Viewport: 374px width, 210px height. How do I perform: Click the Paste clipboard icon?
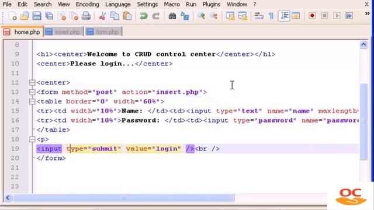[x=127, y=16]
